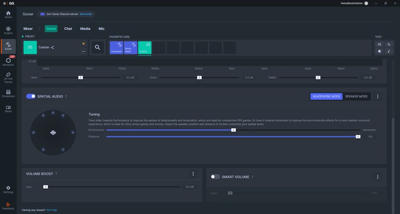Click the Join Sonar Discord server banner
This screenshot has width=400, height=214.
coord(66,14)
